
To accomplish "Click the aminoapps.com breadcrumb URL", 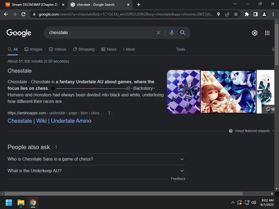I will click(55, 113).
